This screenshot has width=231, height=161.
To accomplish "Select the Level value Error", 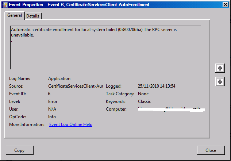I will tap(53, 101).
